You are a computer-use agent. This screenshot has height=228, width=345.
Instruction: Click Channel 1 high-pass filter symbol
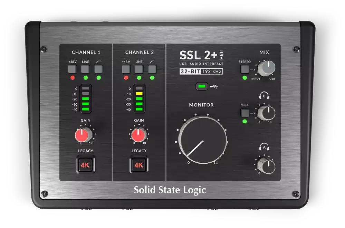coord(98,61)
